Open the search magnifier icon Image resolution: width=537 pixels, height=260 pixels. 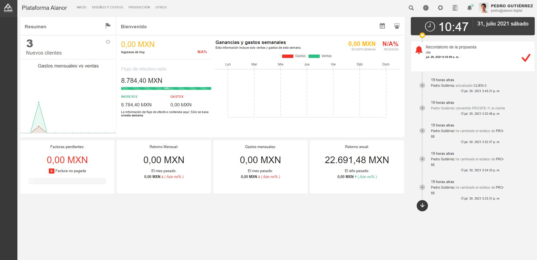(x=411, y=8)
